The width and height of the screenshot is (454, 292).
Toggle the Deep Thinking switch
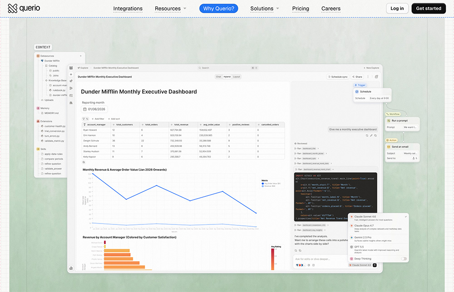coord(404,259)
